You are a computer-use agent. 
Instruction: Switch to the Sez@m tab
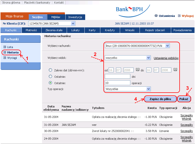point(37,17)
